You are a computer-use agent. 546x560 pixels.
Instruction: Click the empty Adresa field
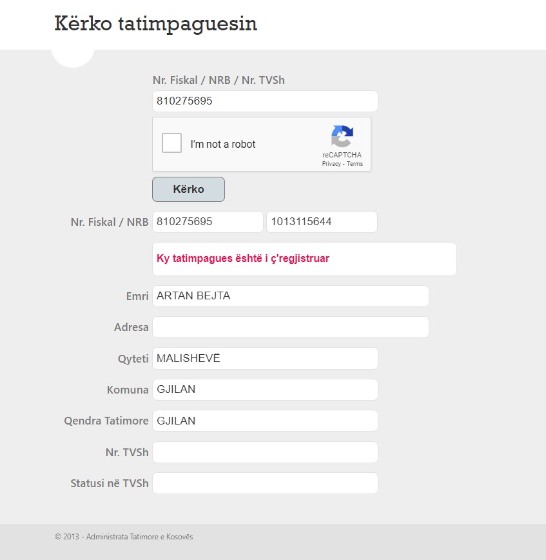291,327
